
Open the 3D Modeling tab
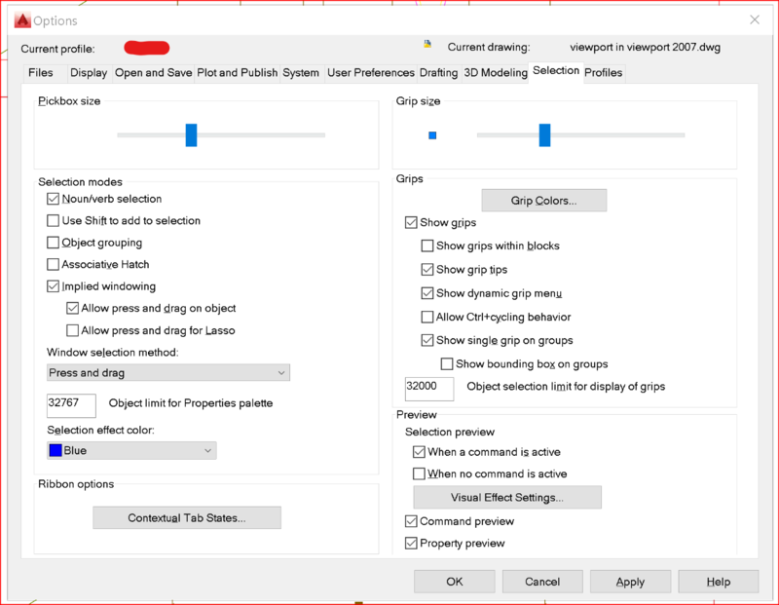[495, 73]
